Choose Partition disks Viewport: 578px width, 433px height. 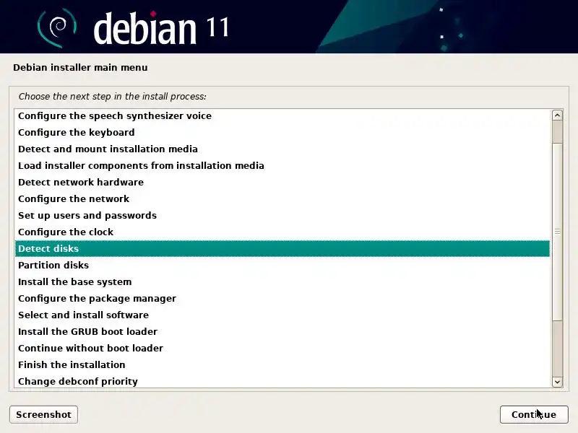point(282,265)
